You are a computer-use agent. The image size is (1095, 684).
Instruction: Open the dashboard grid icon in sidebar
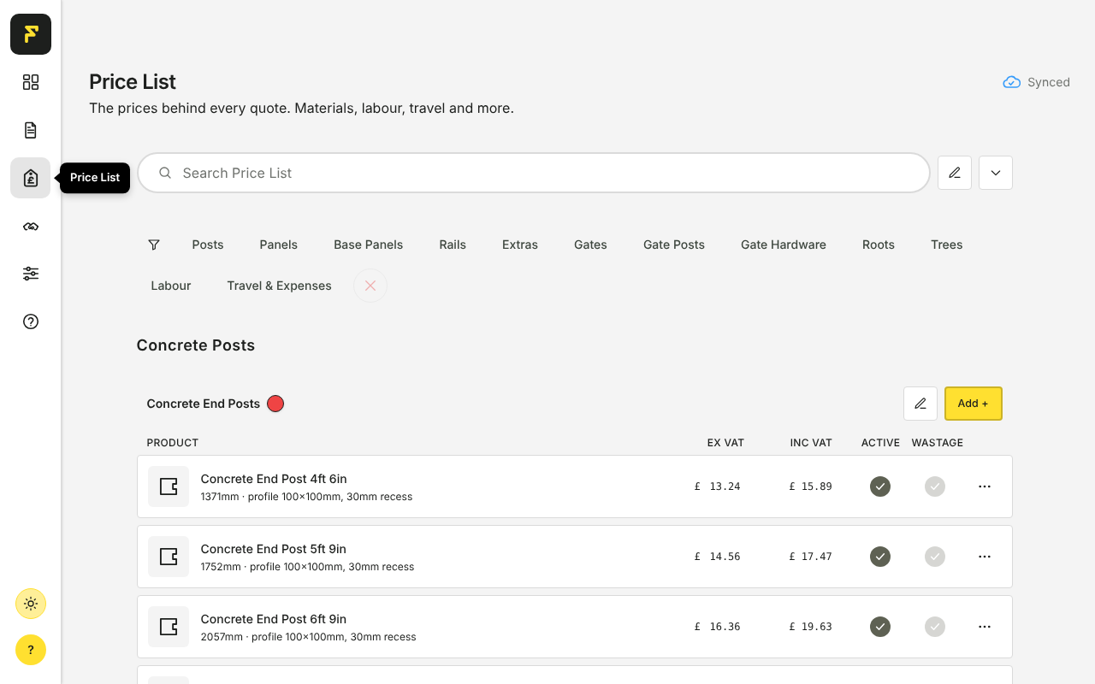(x=31, y=82)
